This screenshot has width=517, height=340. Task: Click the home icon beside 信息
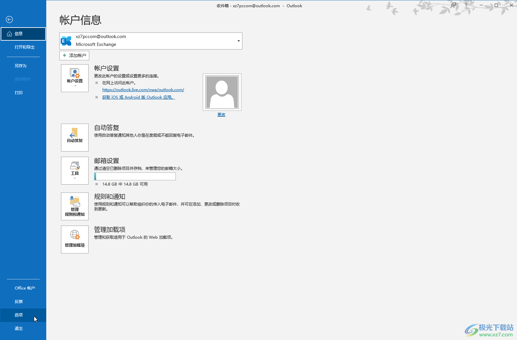tap(10, 34)
